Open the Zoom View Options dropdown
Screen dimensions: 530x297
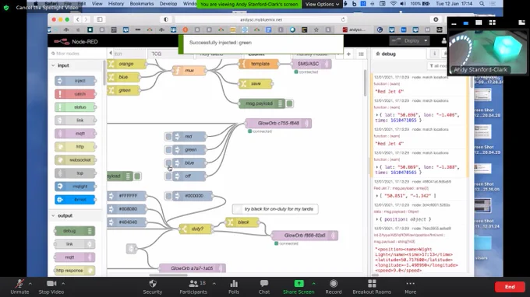(x=322, y=4)
